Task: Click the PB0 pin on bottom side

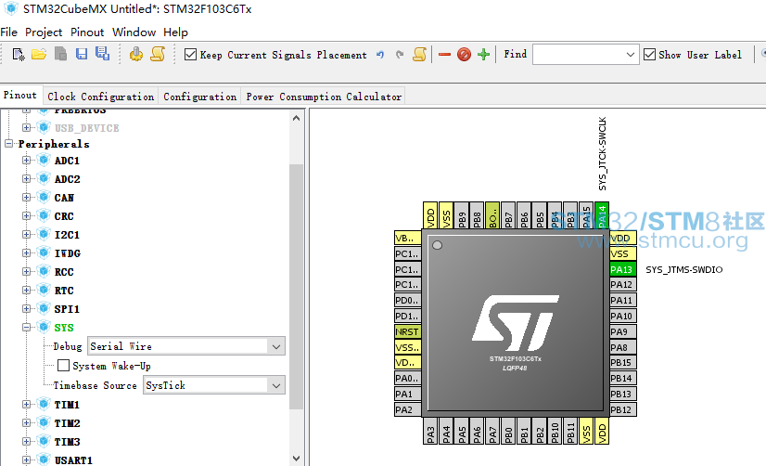Action: pos(508,431)
